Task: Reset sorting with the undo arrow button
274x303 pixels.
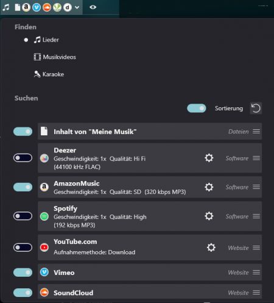Action: [256, 108]
